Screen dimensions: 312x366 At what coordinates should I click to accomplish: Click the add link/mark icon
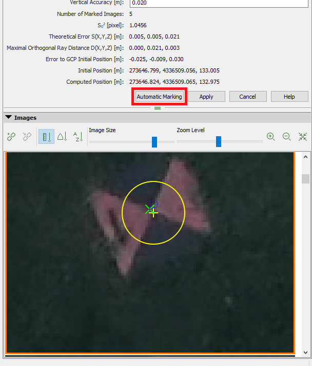[x=11, y=137]
